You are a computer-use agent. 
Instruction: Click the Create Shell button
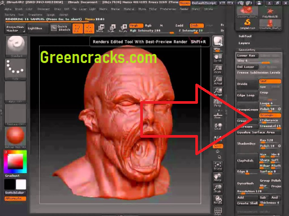(247, 203)
